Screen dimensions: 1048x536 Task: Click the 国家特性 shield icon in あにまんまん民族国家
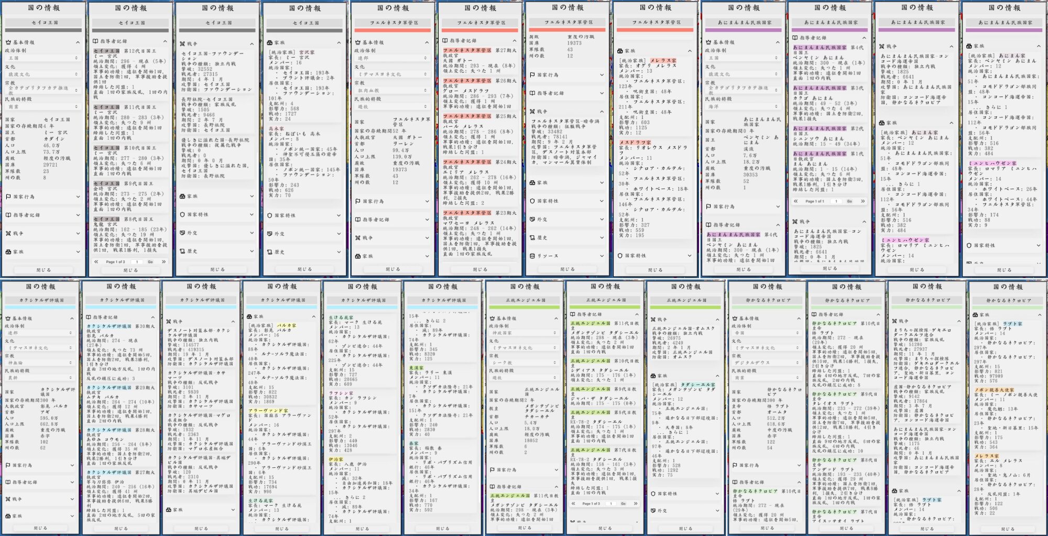(x=969, y=245)
